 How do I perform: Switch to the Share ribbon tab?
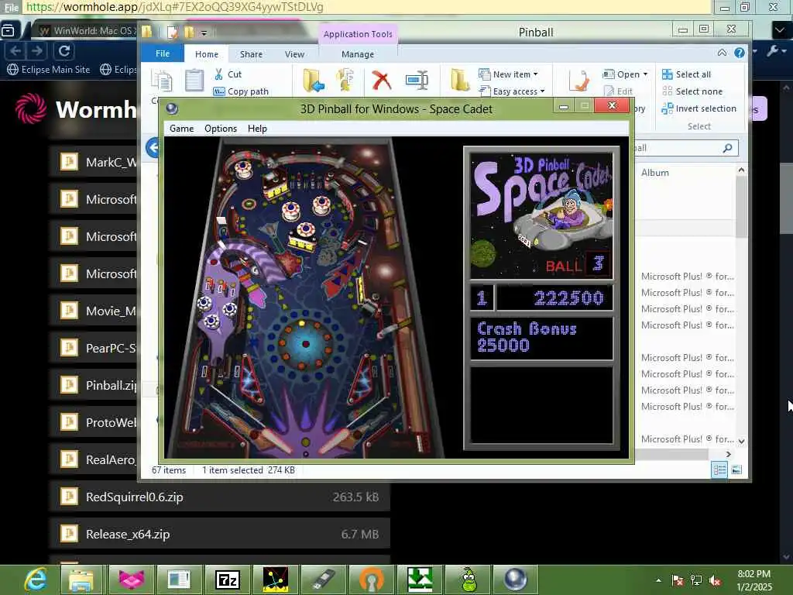251,54
